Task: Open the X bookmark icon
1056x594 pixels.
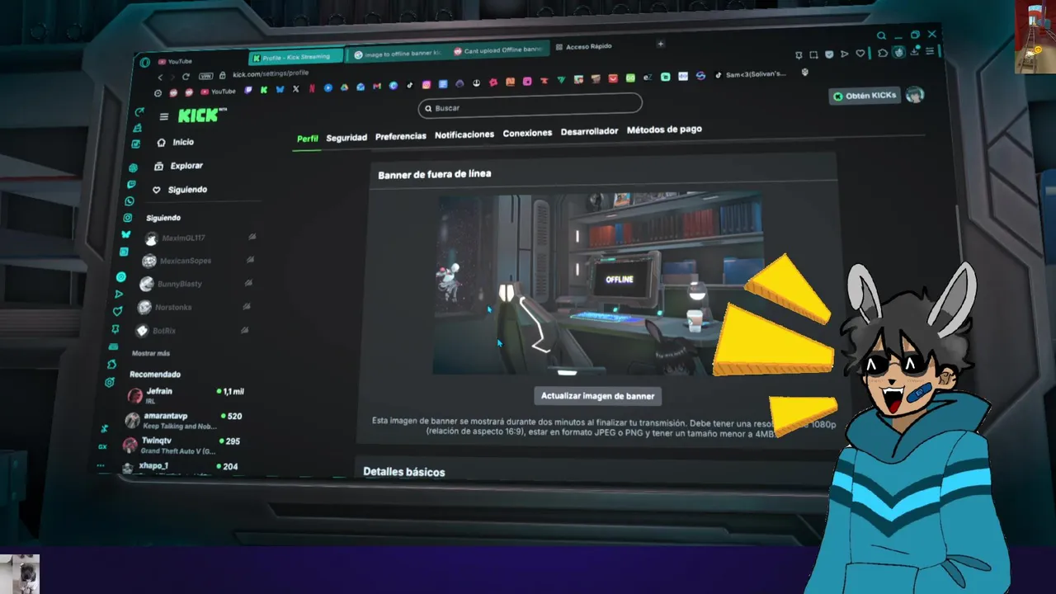Action: pyautogui.click(x=295, y=89)
